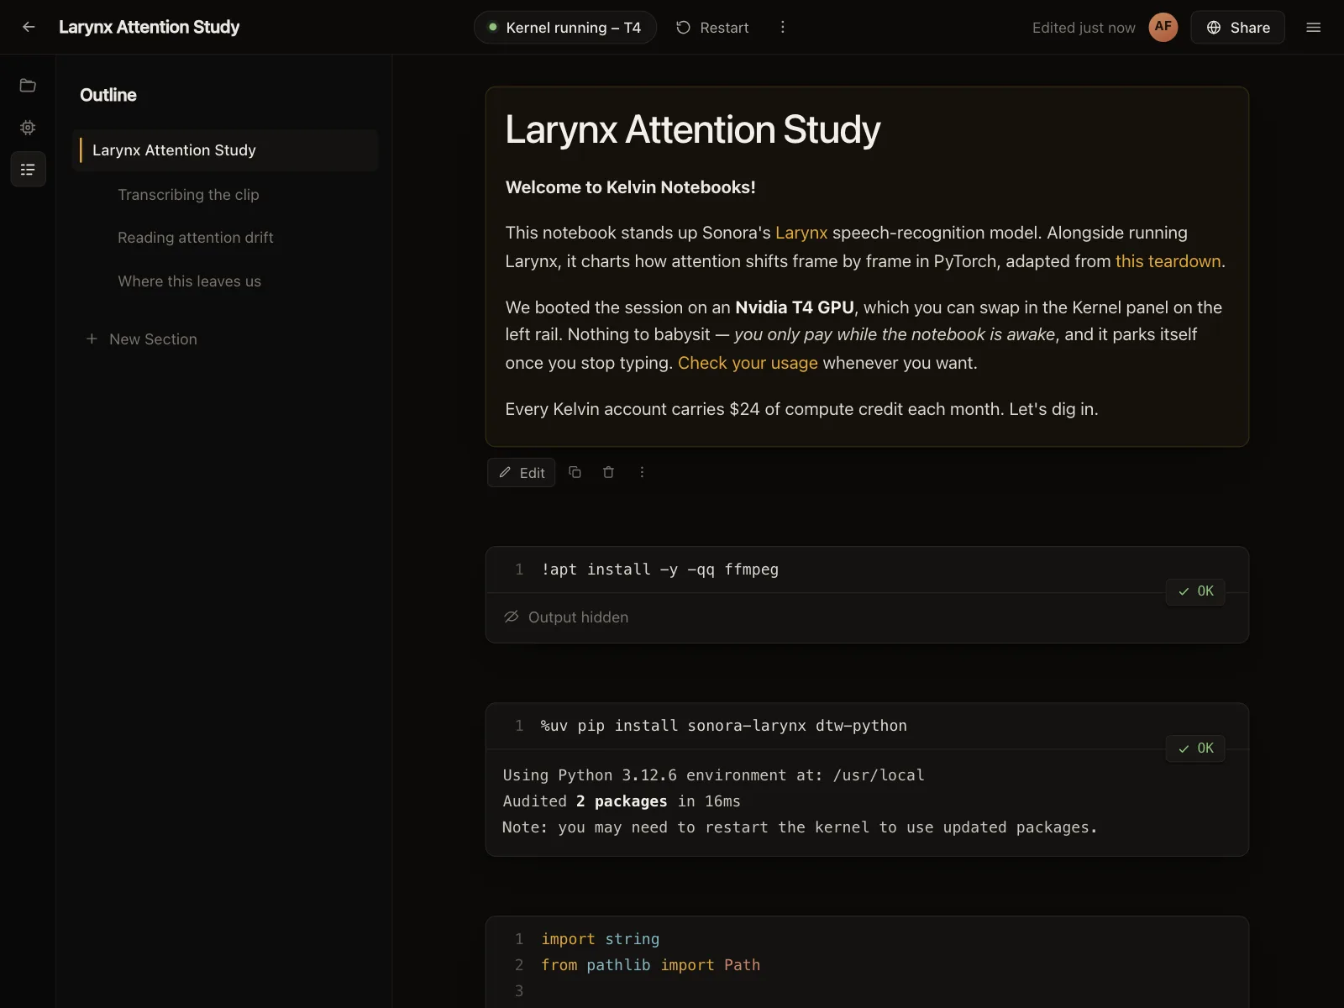This screenshot has width=1344, height=1008.
Task: Click the uv pip install code line
Action: click(x=724, y=726)
